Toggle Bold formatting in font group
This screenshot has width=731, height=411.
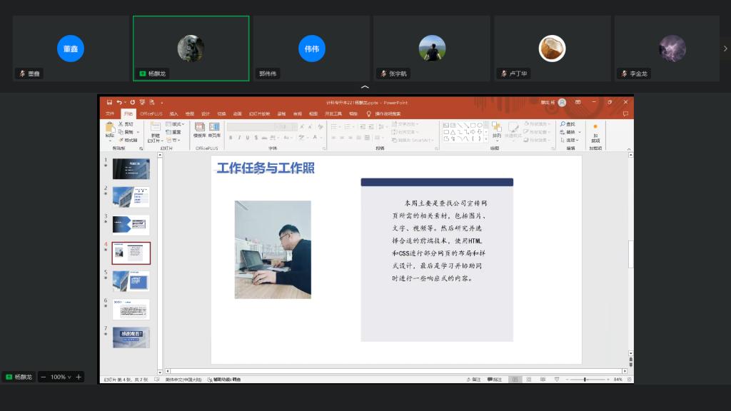(231, 138)
